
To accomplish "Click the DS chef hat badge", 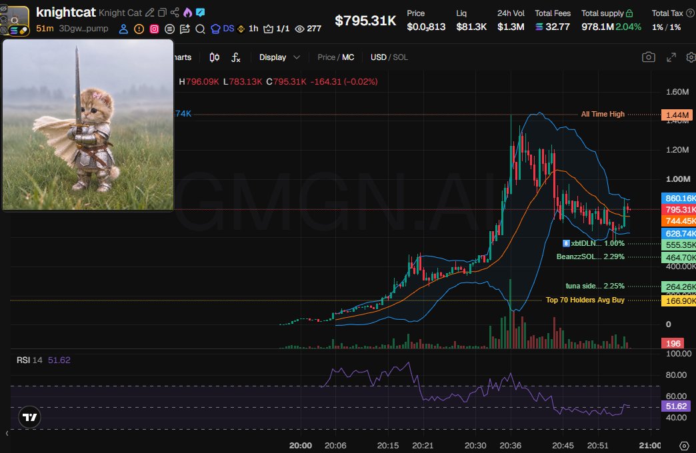I will pyautogui.click(x=223, y=29).
